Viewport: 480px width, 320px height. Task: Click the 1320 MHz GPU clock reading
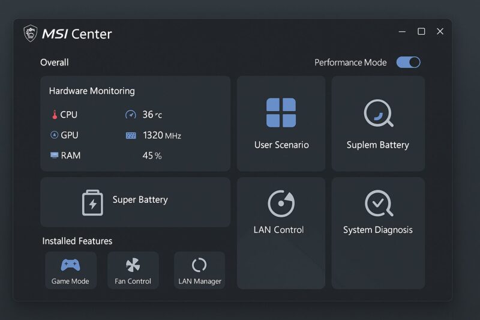click(x=161, y=135)
